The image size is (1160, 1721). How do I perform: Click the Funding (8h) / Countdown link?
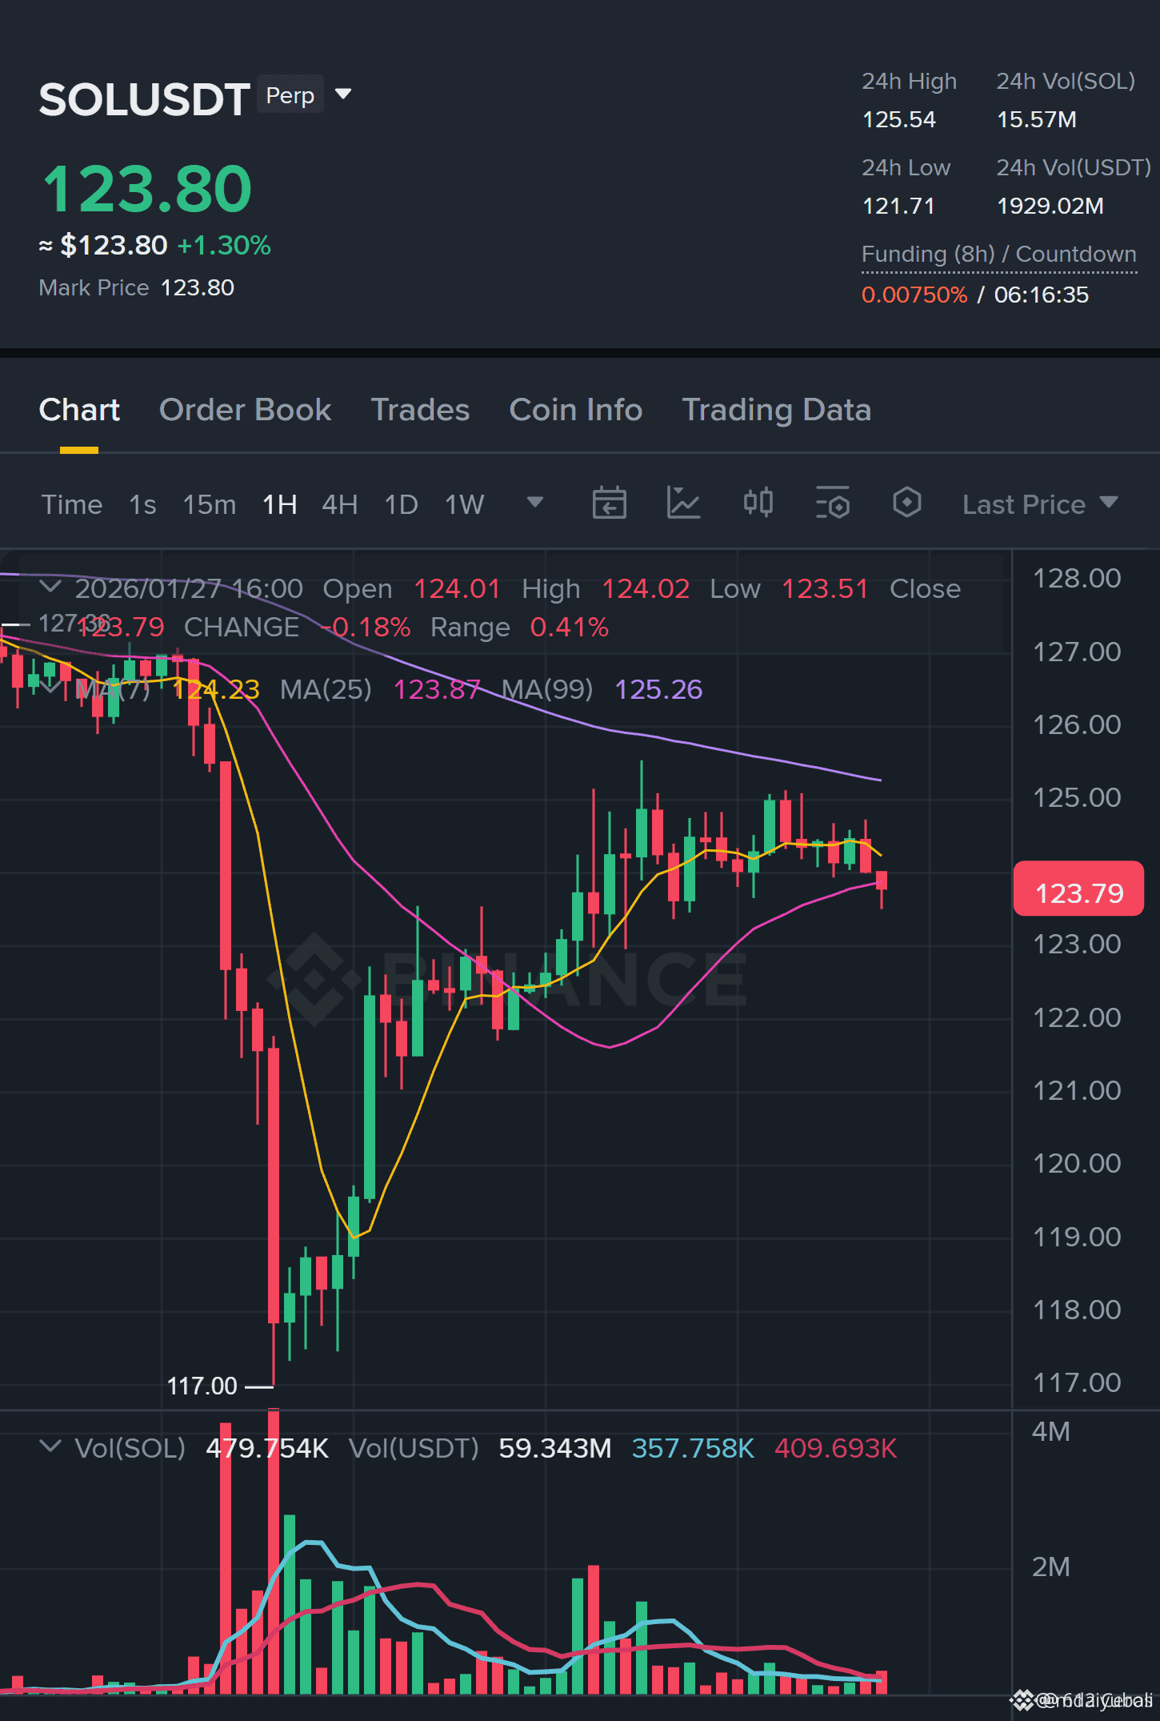(x=998, y=254)
